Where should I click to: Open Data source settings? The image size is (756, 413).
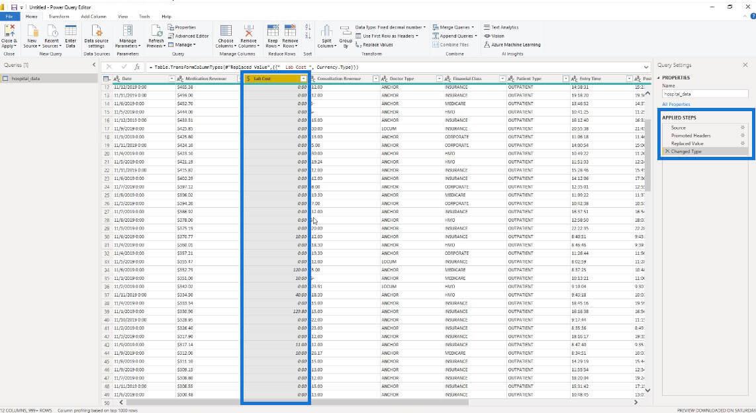tap(96, 36)
